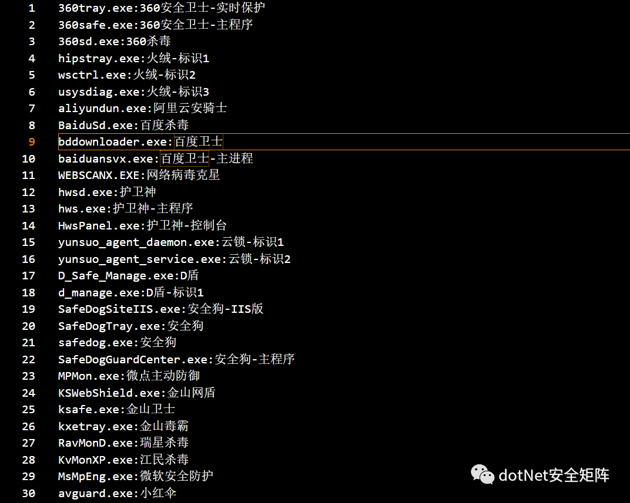Select the MsMpEng.exe line
The height and width of the screenshot is (503, 630).
[136, 476]
